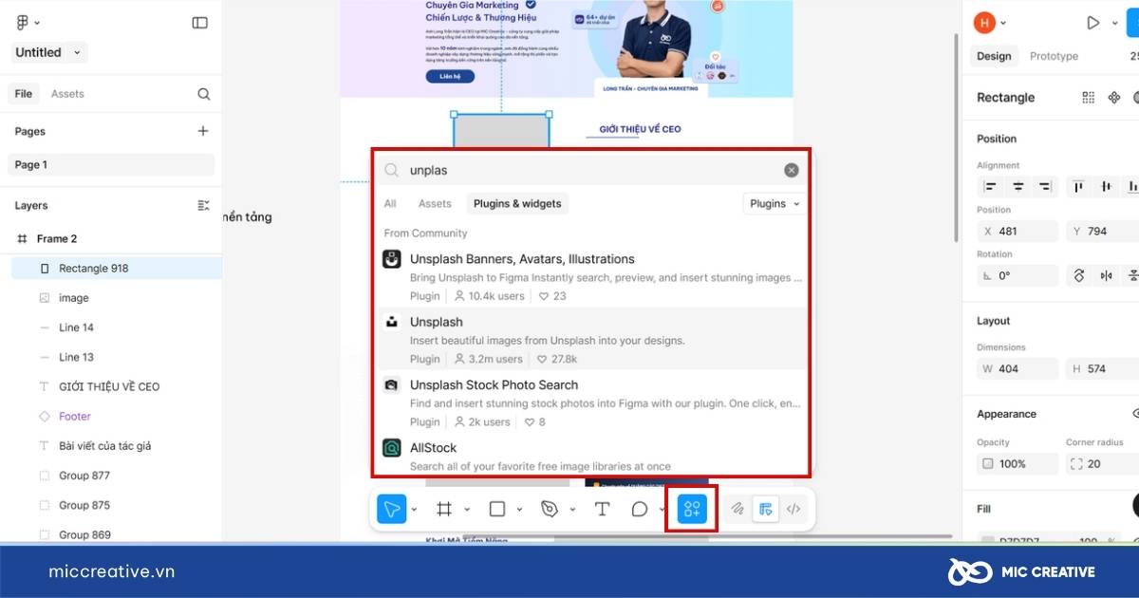Screen dimensions: 1139x598
Task: Click the Present play button
Action: (x=1093, y=23)
